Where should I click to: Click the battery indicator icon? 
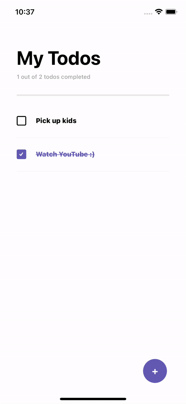(171, 12)
